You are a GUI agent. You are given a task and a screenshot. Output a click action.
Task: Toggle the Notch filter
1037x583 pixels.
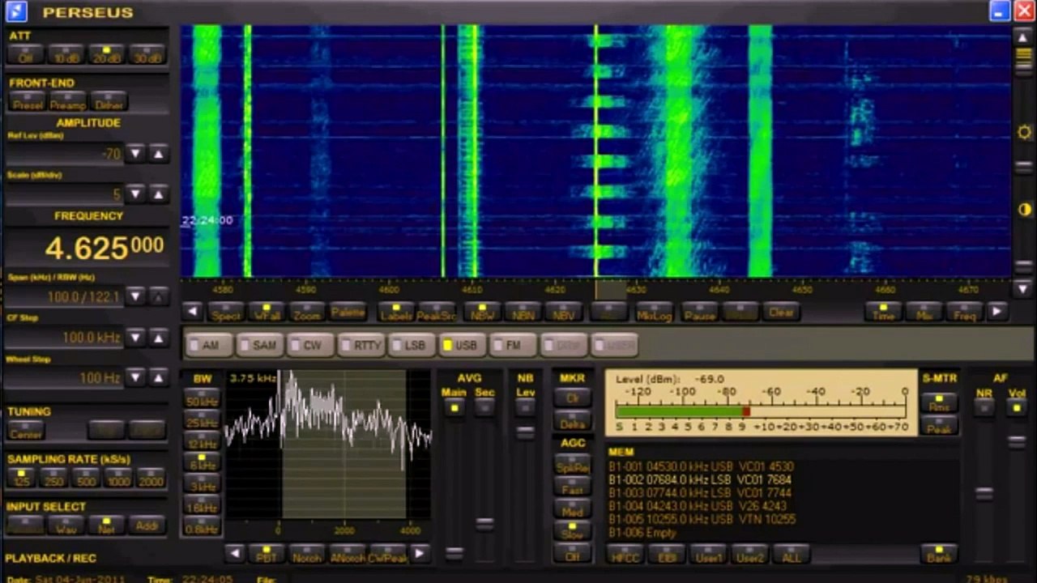tap(306, 555)
